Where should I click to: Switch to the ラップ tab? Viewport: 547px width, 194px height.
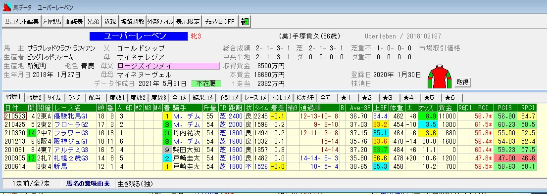tap(74, 98)
